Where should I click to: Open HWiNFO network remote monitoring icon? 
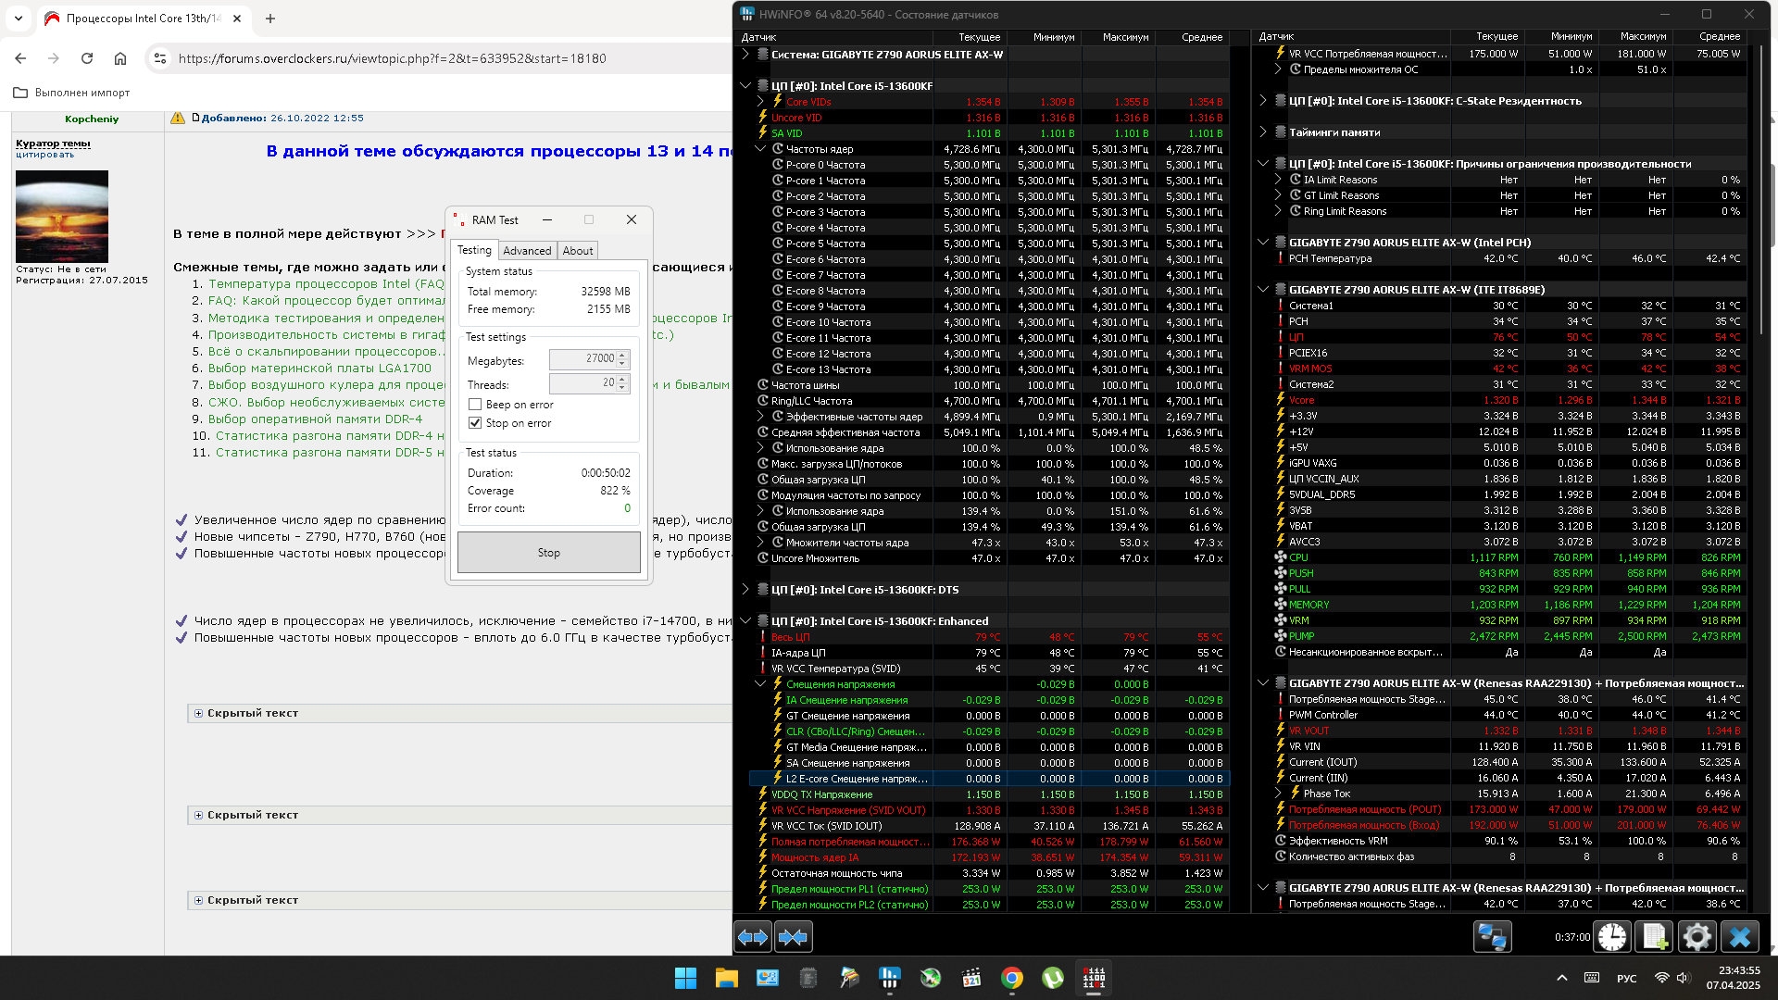(x=1492, y=937)
